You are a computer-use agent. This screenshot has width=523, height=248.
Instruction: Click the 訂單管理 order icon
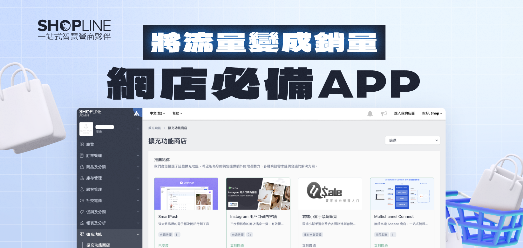tap(82, 156)
